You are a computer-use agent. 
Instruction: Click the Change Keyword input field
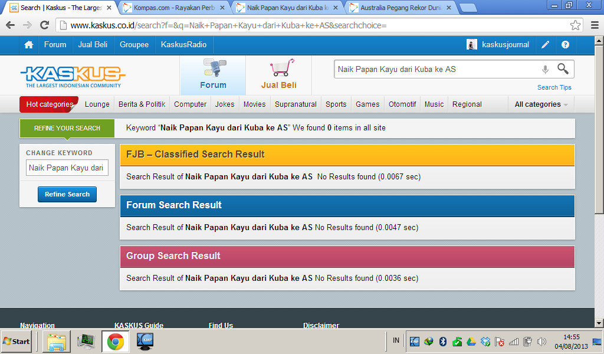tap(67, 168)
